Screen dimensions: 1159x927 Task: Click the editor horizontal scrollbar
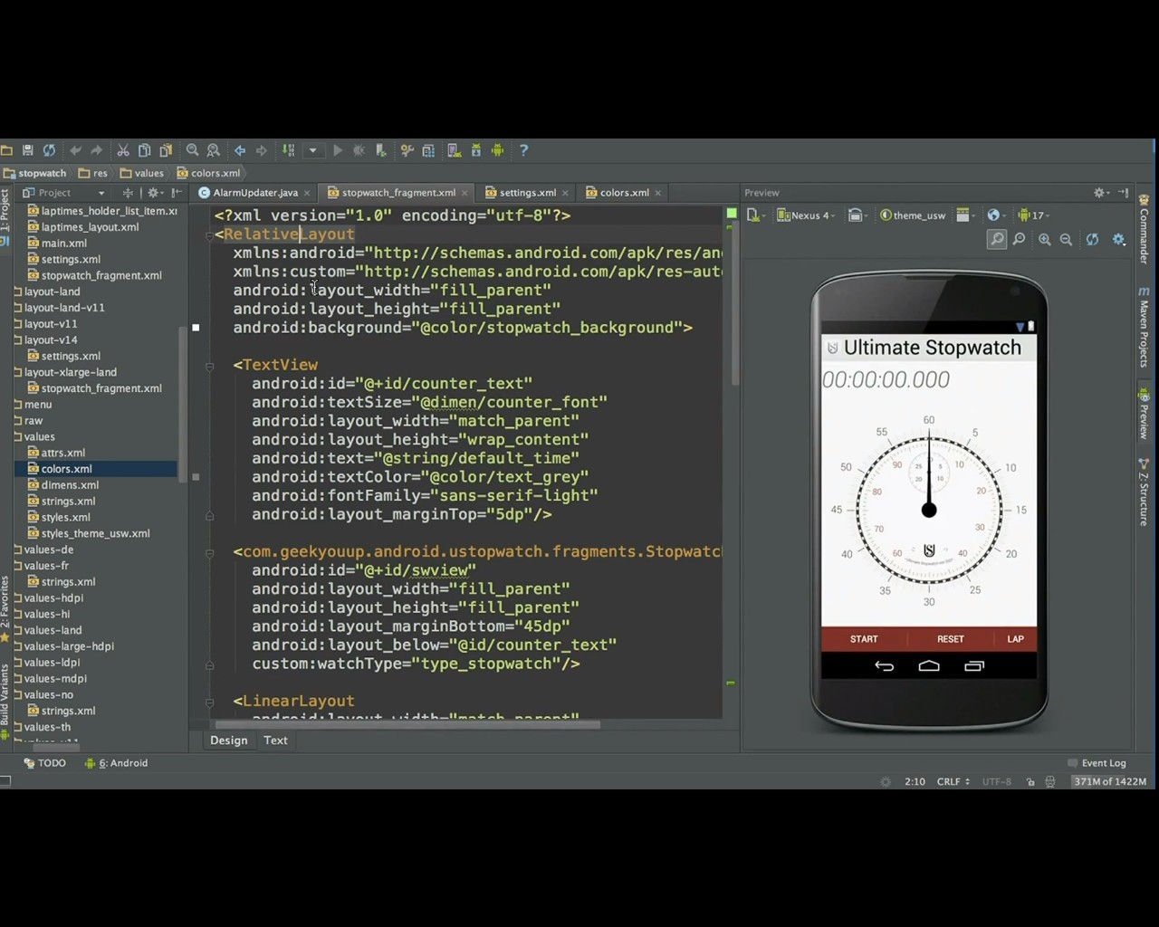pos(407,724)
